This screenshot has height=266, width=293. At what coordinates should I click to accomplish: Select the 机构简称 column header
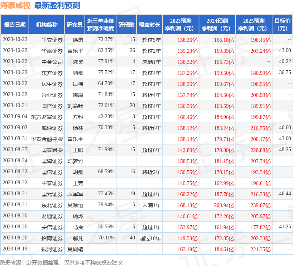click(47, 24)
